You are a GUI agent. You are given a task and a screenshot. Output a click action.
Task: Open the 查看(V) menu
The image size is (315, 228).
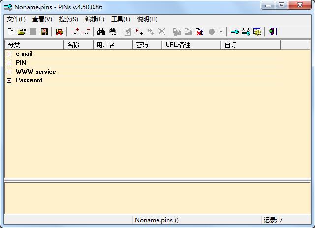(42, 19)
